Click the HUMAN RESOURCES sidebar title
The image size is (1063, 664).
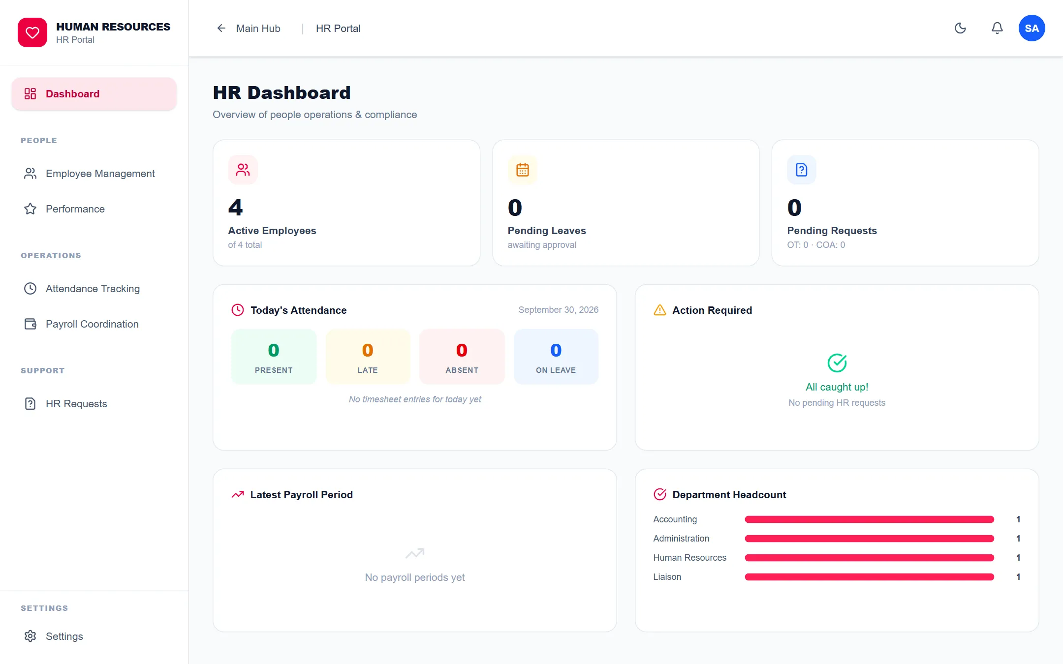pos(113,27)
